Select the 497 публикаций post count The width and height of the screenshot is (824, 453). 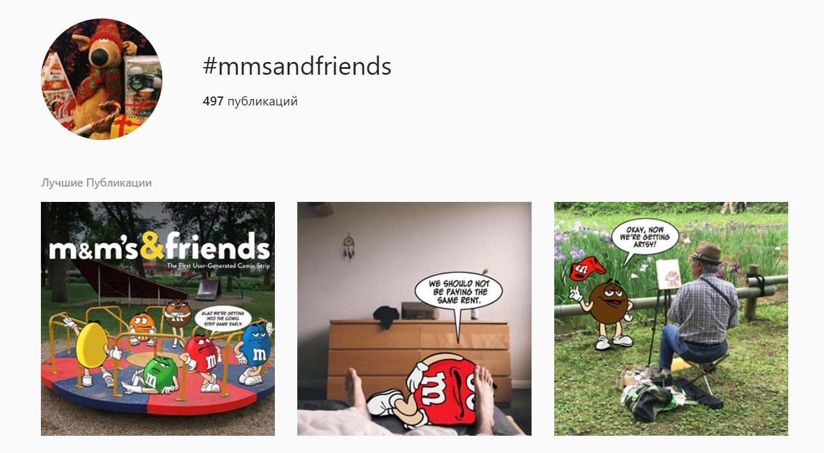(x=250, y=101)
